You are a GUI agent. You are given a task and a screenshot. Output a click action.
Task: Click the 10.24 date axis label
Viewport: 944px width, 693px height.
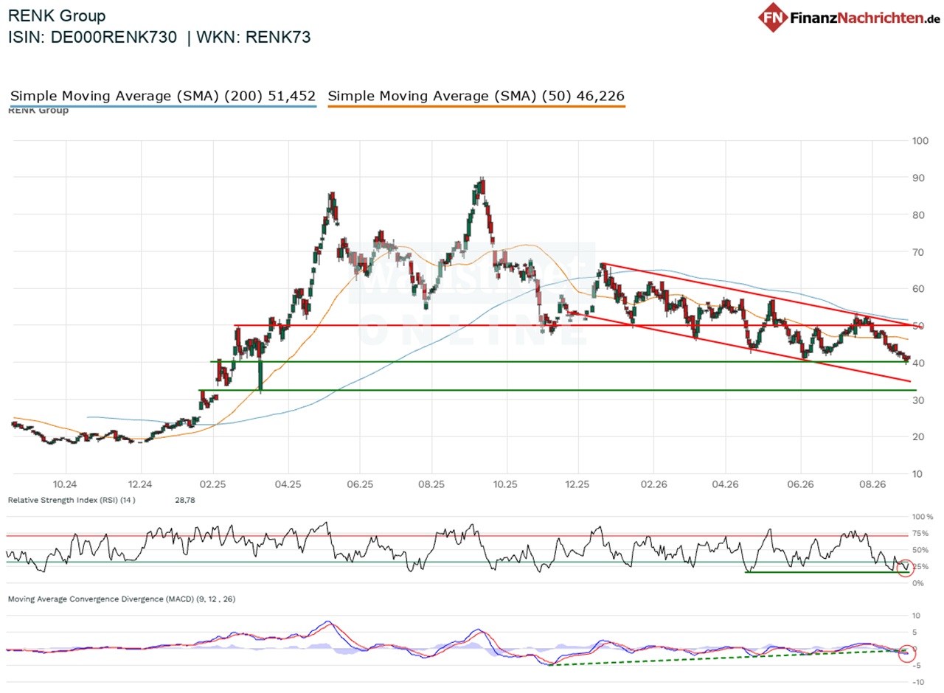66,484
